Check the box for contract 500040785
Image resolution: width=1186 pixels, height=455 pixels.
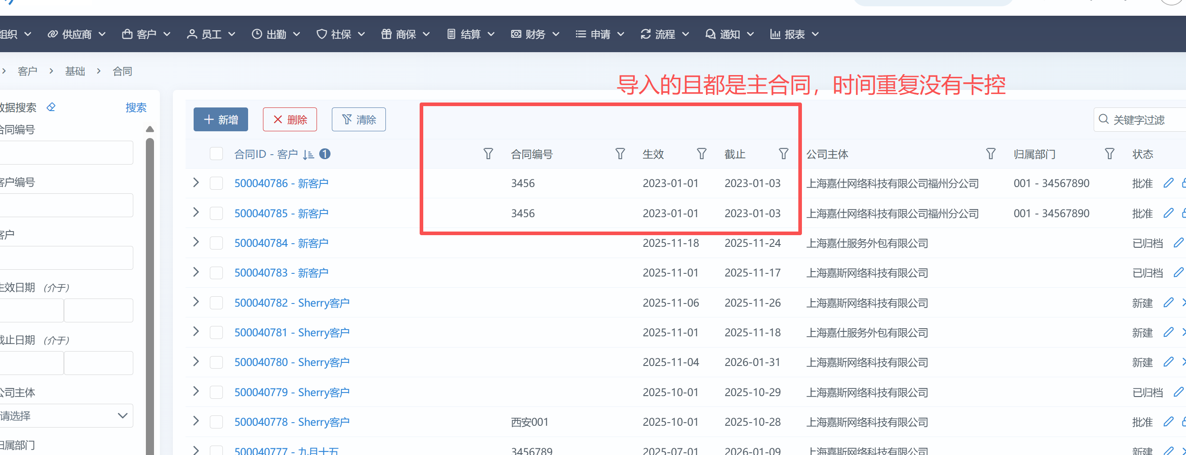pos(216,213)
